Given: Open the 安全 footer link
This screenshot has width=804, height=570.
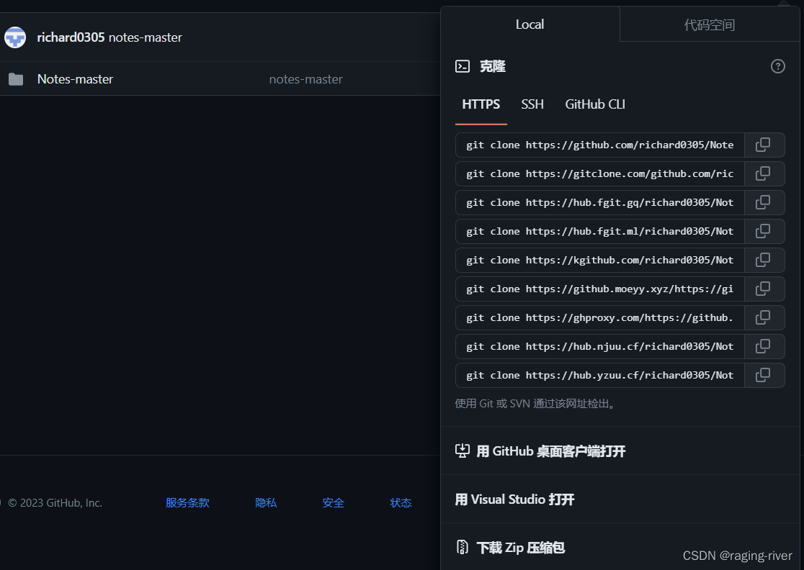Looking at the screenshot, I should pyautogui.click(x=333, y=503).
